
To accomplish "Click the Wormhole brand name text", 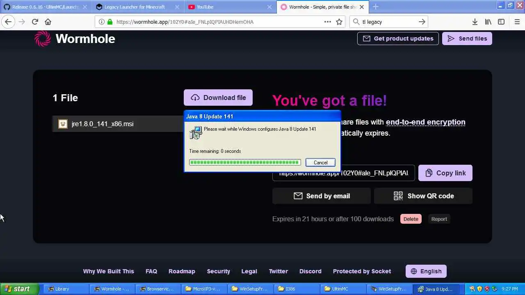I will [x=85, y=39].
